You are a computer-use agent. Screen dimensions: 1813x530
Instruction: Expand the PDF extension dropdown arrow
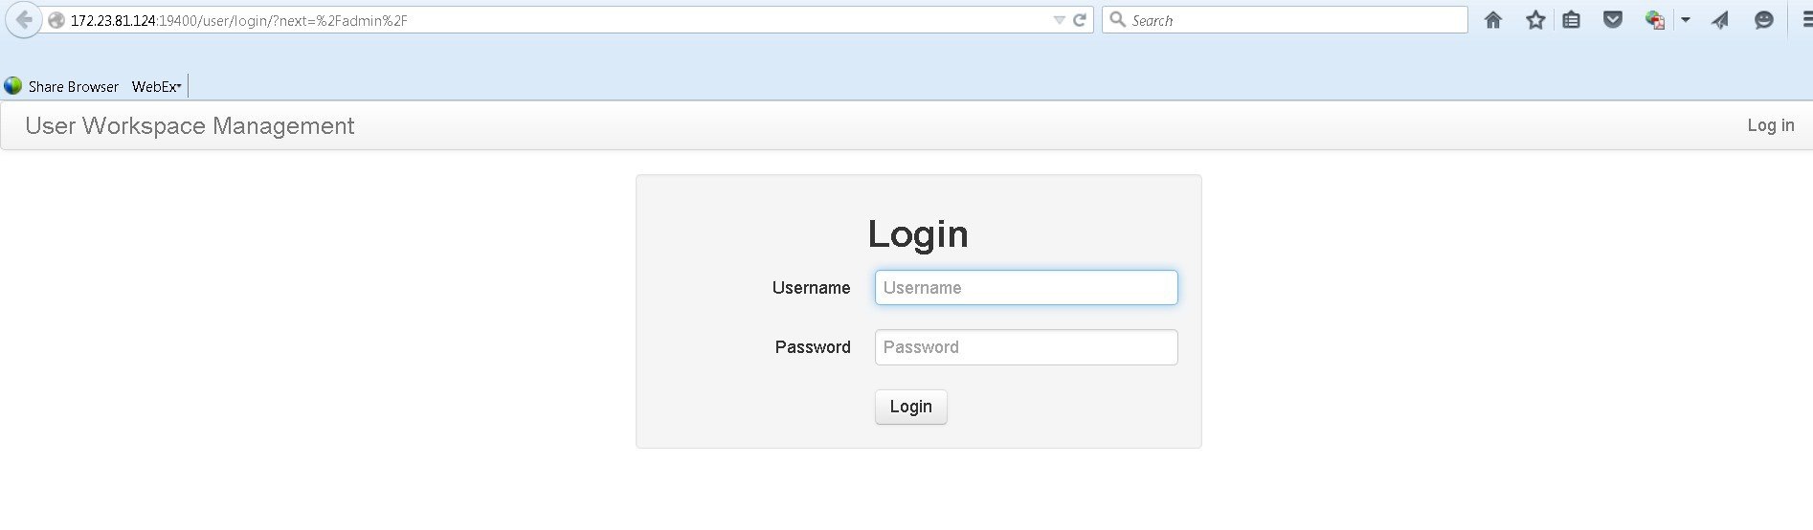pyautogui.click(x=1686, y=20)
